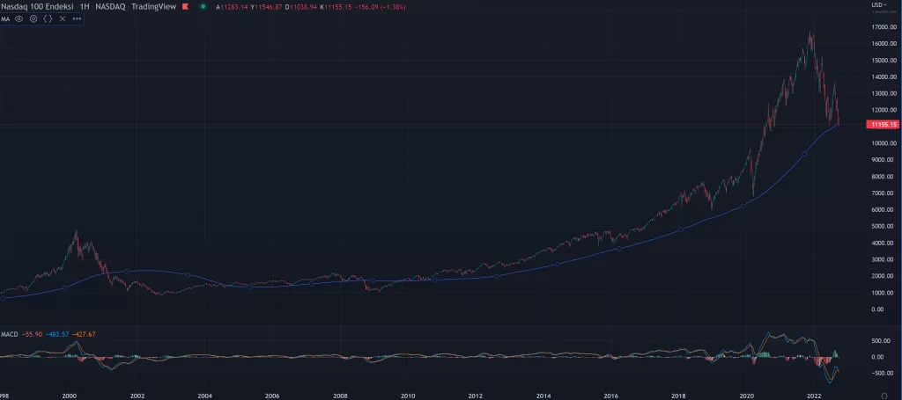
Task: Open MA indicator source code braces icon
Action: (x=48, y=18)
